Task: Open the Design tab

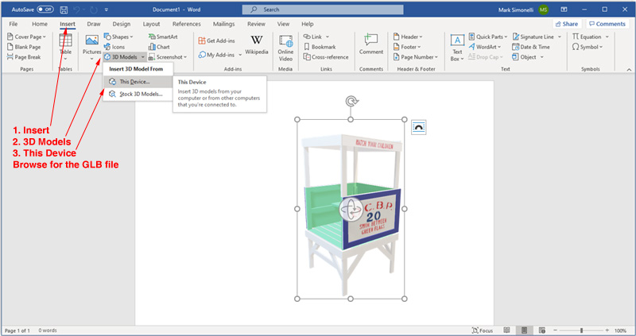Action: pyautogui.click(x=122, y=24)
